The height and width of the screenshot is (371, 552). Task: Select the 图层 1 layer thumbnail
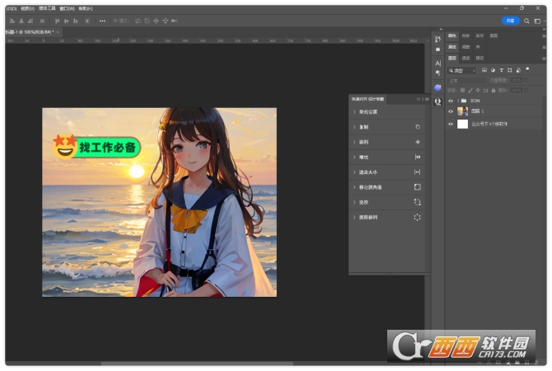462,111
